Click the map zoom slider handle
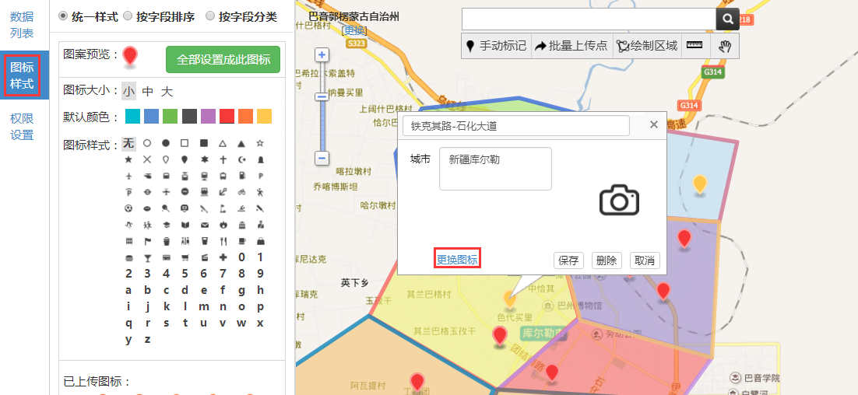The image size is (858, 395). pos(322,96)
